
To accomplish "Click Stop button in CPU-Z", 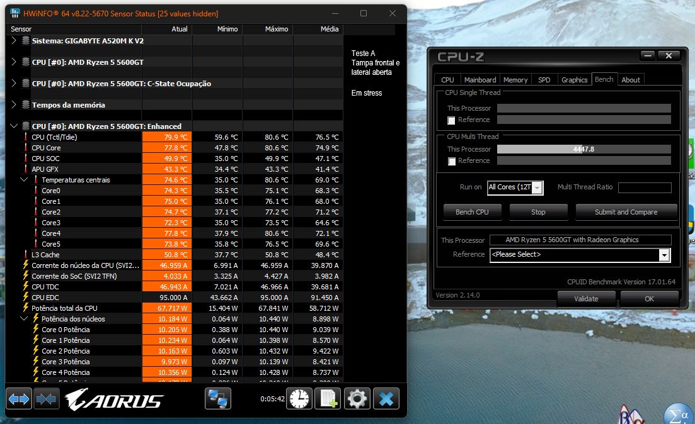I will coord(538,212).
